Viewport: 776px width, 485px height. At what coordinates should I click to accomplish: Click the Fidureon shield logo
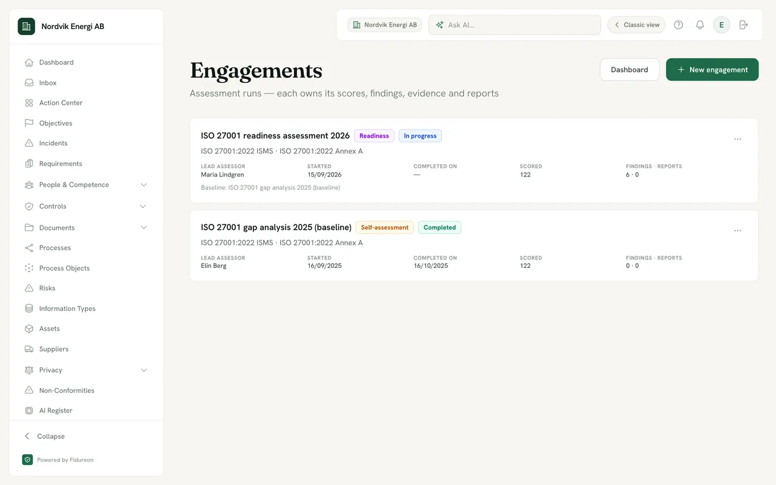tap(27, 460)
